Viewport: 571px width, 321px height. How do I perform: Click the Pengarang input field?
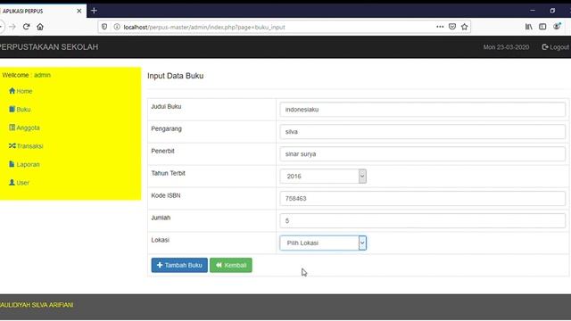pyautogui.click(x=422, y=132)
